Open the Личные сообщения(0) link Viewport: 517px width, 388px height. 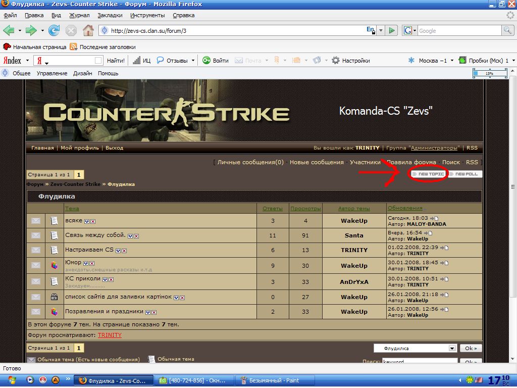[250, 162]
